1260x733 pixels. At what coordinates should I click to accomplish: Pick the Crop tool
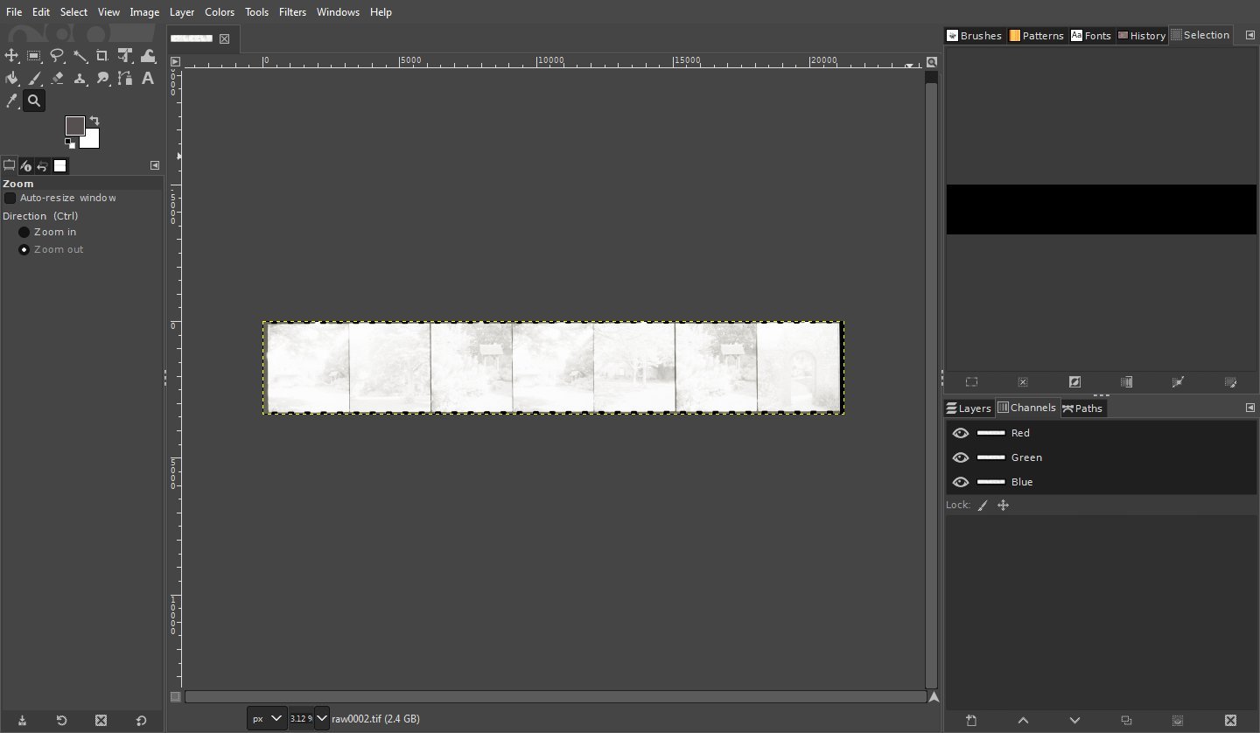(x=102, y=56)
